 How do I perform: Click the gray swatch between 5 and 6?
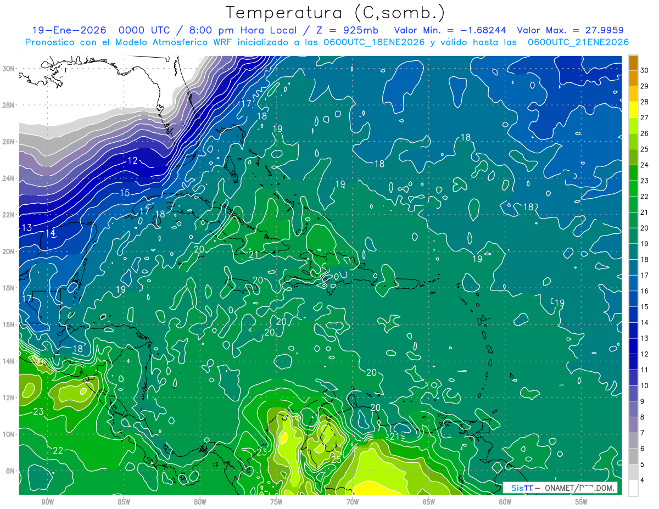(x=633, y=456)
